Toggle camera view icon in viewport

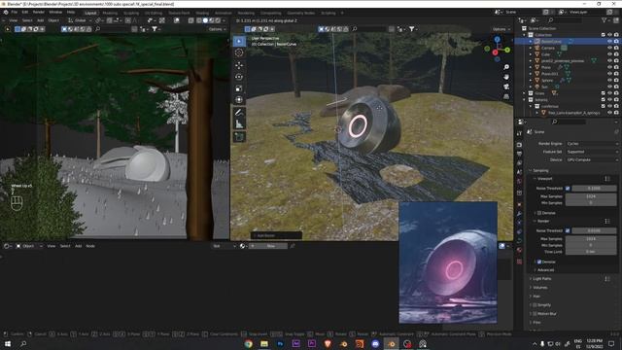pyautogui.click(x=506, y=87)
